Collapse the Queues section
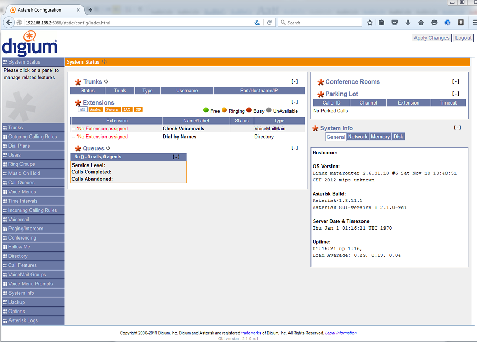Screen dimensions: 477x342 click(x=295, y=148)
